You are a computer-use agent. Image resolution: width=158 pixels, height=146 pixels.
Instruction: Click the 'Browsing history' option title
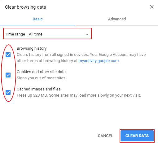(32, 48)
